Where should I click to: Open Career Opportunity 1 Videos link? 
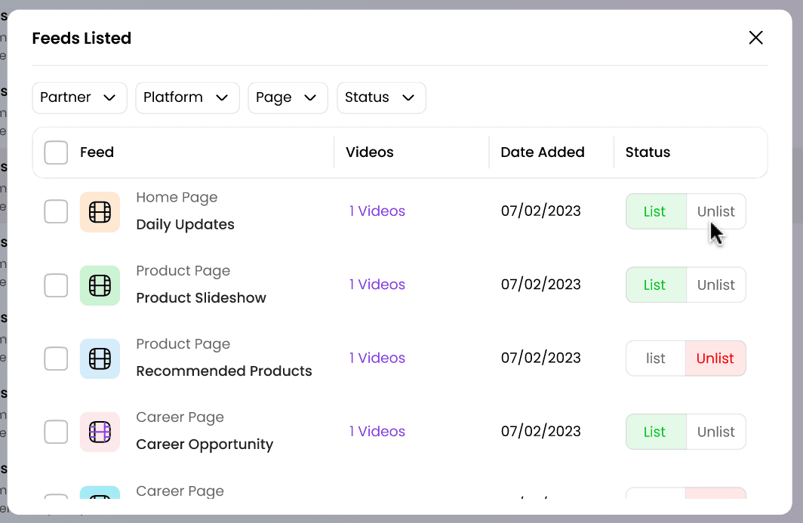pos(377,432)
